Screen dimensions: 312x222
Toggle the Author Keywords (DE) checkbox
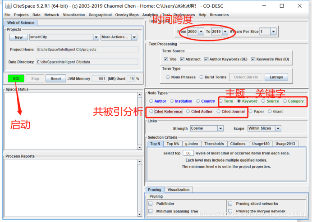click(x=206, y=59)
